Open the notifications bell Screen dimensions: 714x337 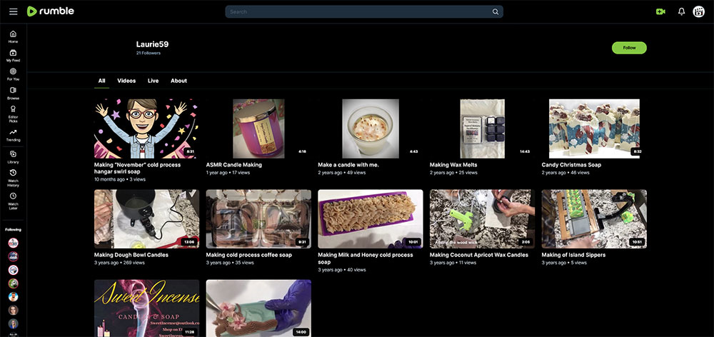click(681, 12)
